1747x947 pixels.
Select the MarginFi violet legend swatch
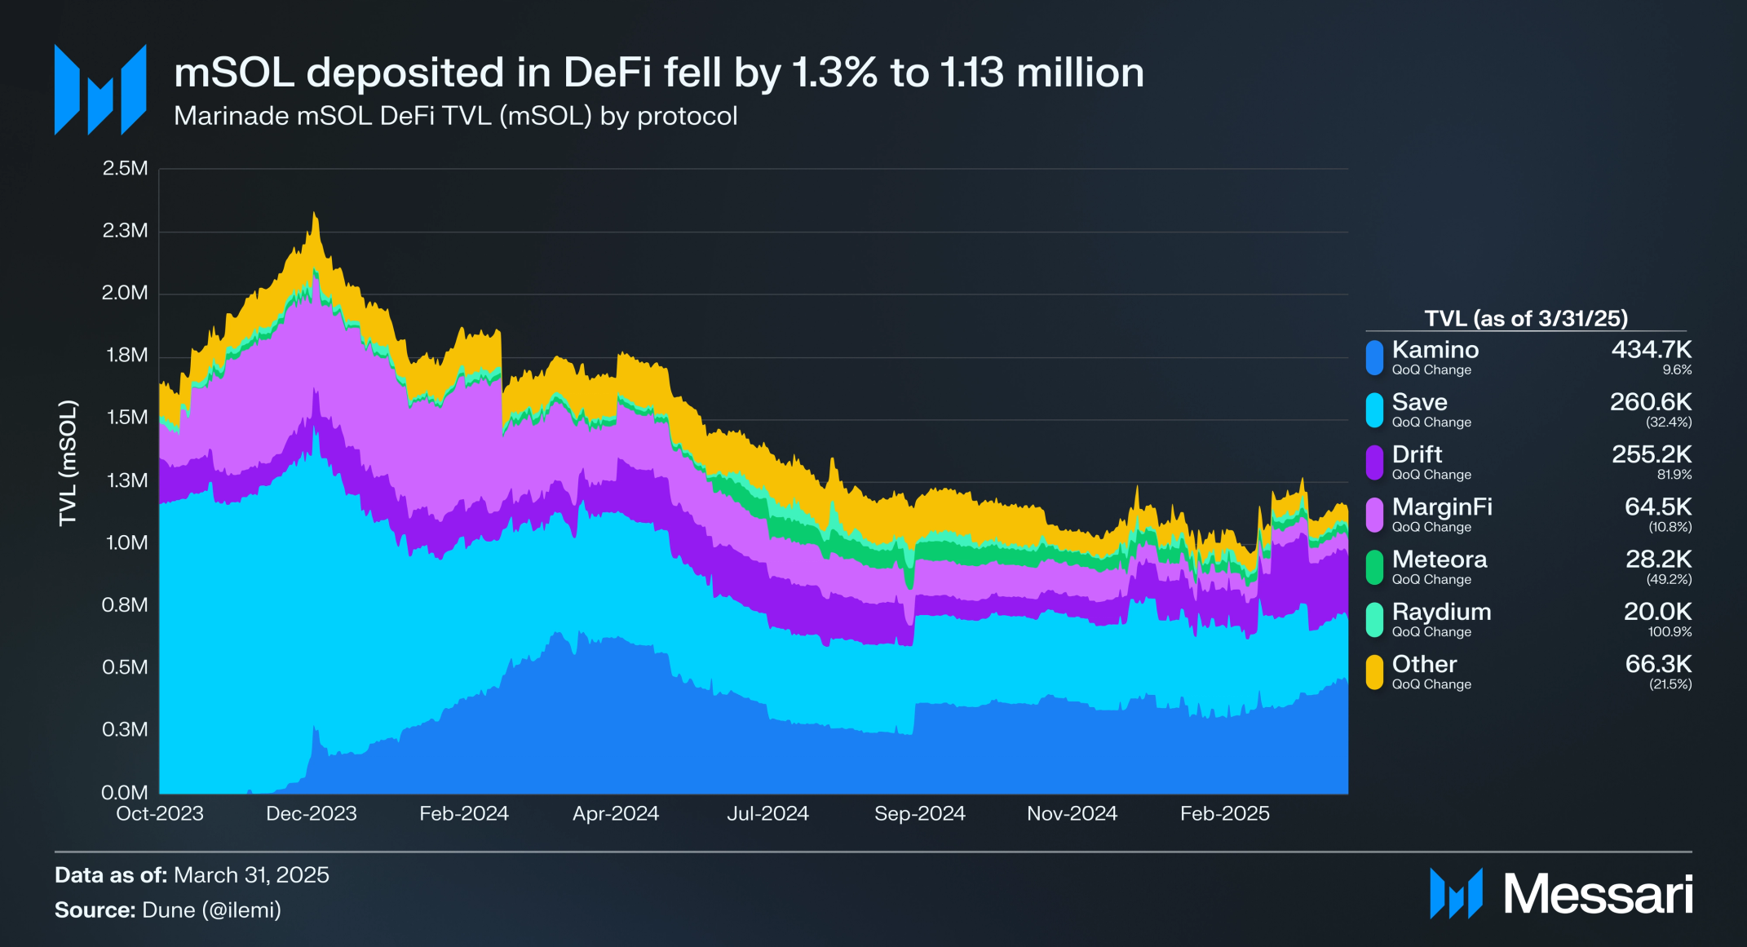[1374, 515]
